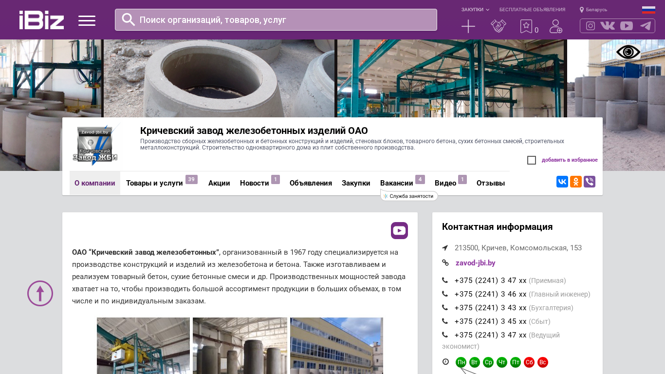Select Thursday 'Чт' schedule circle
This screenshot has width=665, height=374.
click(502, 362)
